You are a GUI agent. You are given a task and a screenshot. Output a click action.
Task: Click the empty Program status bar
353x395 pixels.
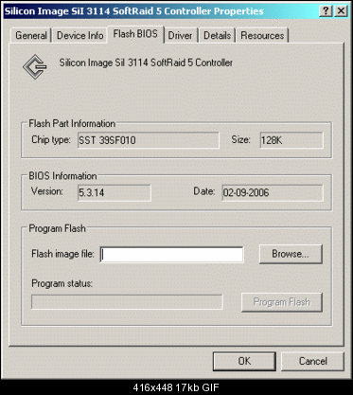pyautogui.click(x=127, y=302)
